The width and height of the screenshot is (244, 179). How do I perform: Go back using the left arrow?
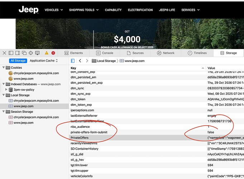(80, 61)
